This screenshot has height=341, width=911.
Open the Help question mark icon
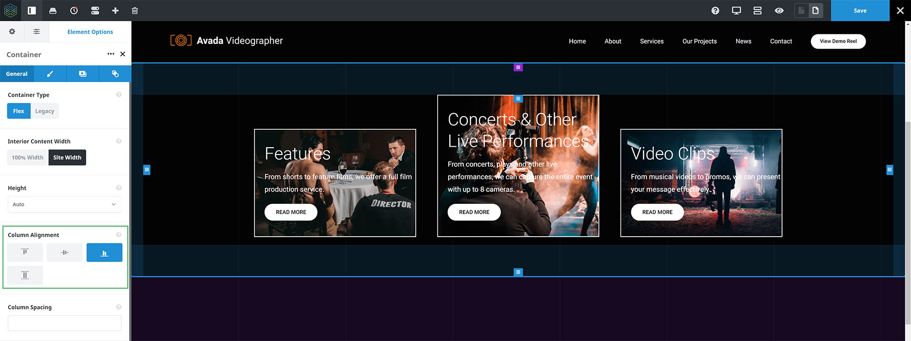716,10
